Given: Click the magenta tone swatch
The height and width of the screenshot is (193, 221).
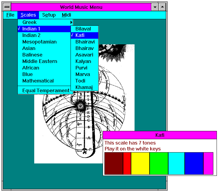Looking at the screenshot, I should click(208, 163).
